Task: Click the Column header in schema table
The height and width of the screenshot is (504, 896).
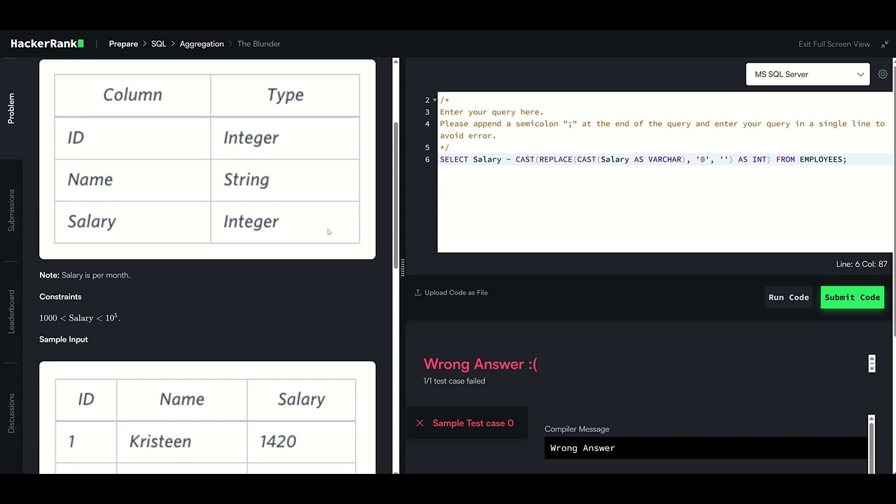Action: (132, 95)
